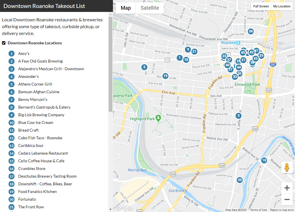Choose The Front Row entry

click(x=31, y=207)
